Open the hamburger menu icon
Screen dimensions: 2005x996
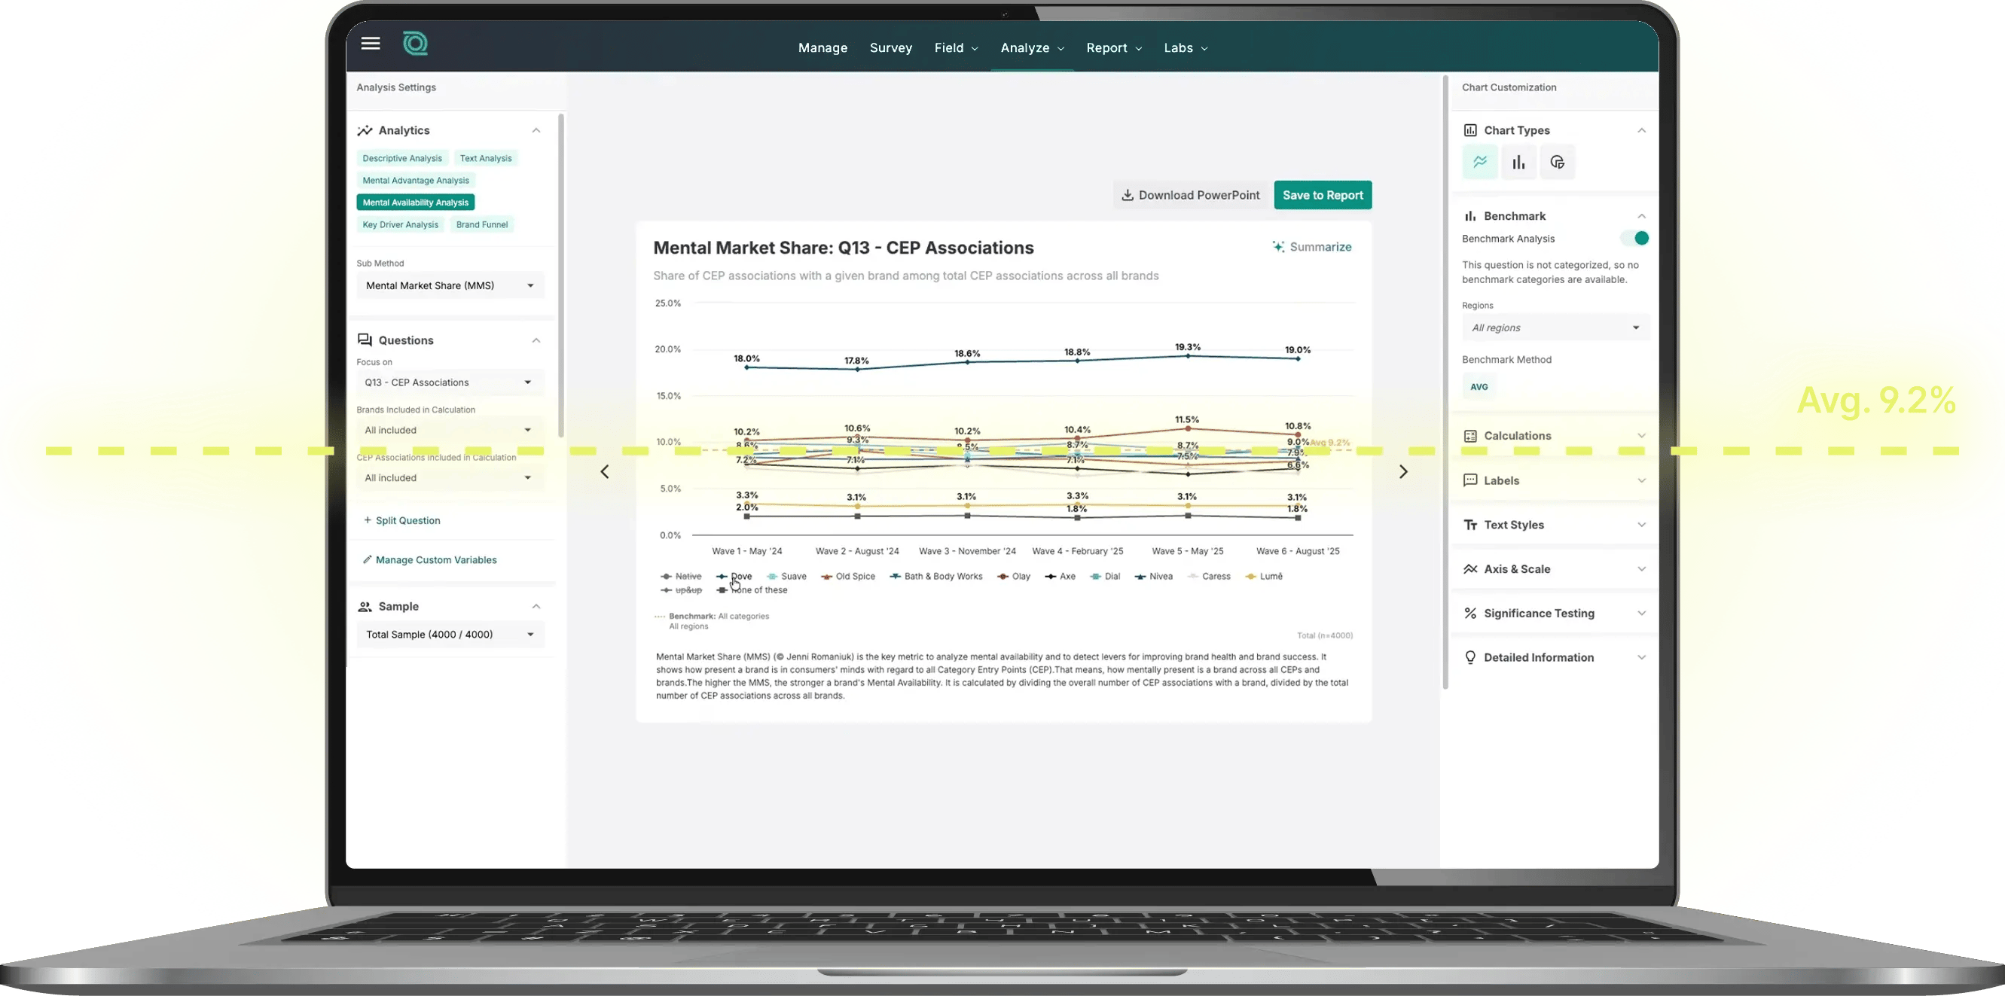[371, 44]
